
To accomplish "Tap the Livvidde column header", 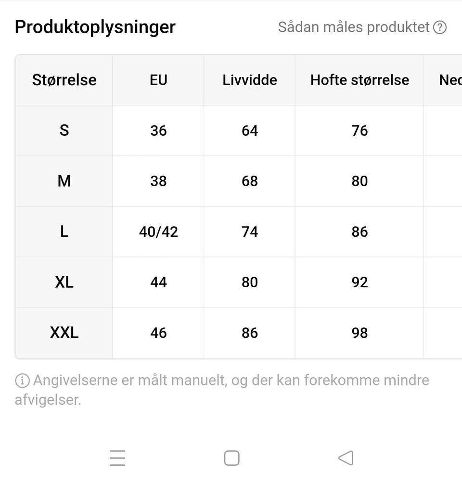I will click(x=249, y=80).
